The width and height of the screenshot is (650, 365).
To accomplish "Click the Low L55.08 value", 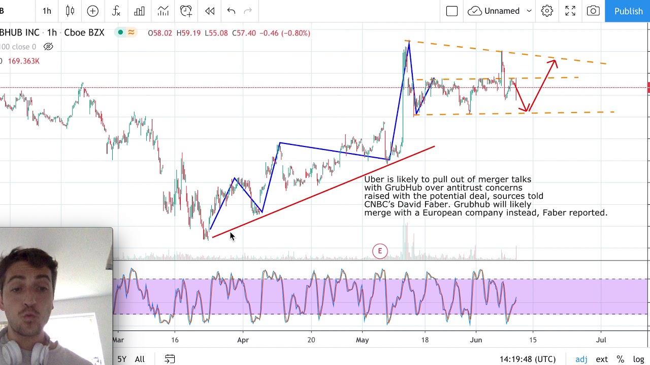I will pyautogui.click(x=216, y=33).
